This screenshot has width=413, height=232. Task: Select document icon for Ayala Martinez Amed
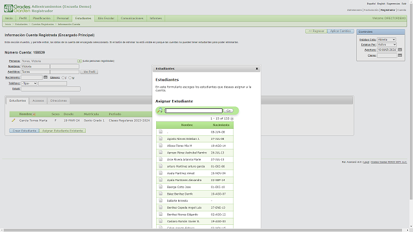point(161,173)
